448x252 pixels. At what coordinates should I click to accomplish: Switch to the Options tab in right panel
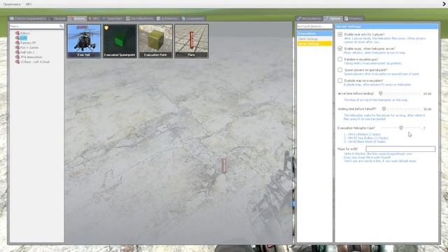click(x=332, y=19)
